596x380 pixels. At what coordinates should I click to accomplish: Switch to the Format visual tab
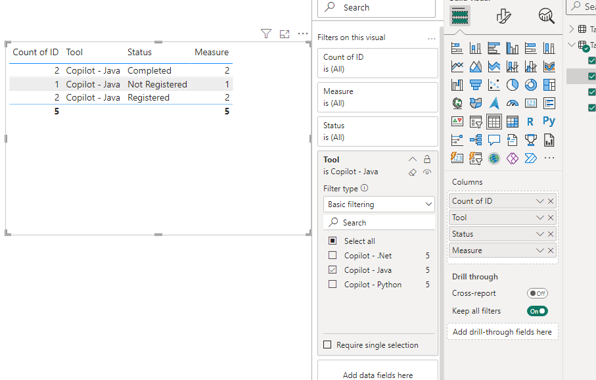503,16
